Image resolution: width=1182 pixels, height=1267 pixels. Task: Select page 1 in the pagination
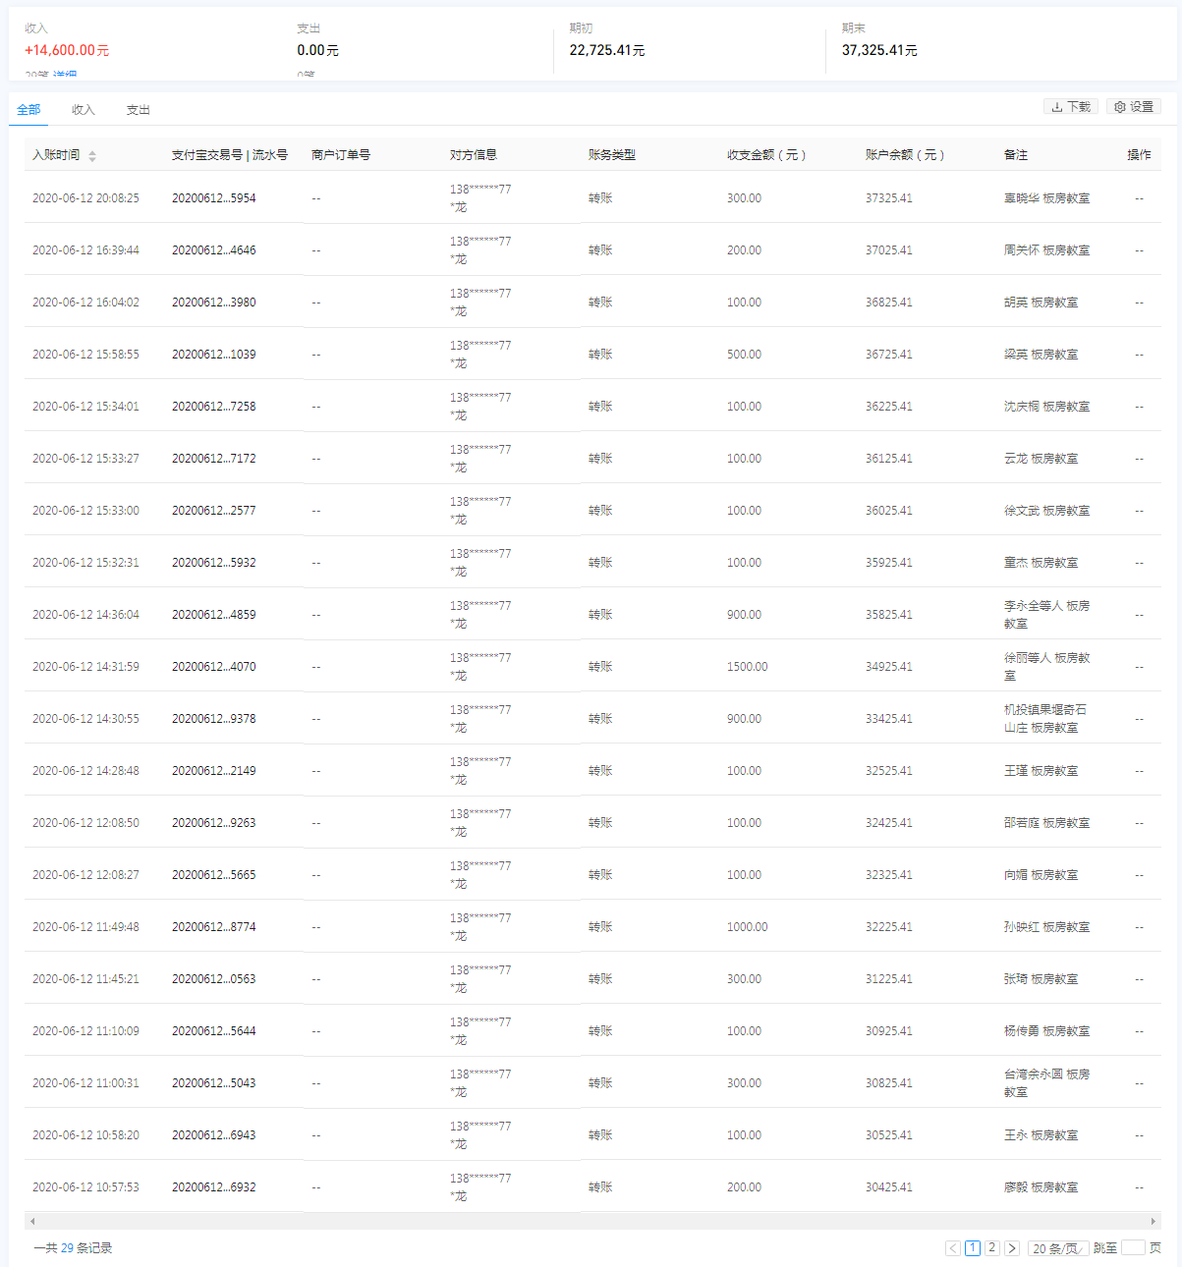(973, 1248)
